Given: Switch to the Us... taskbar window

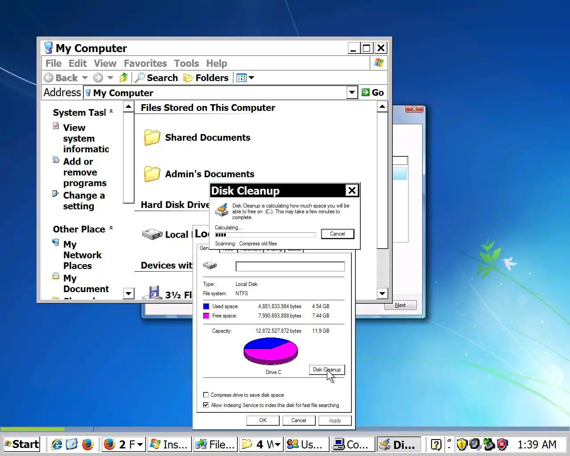Looking at the screenshot, I should click(x=307, y=444).
